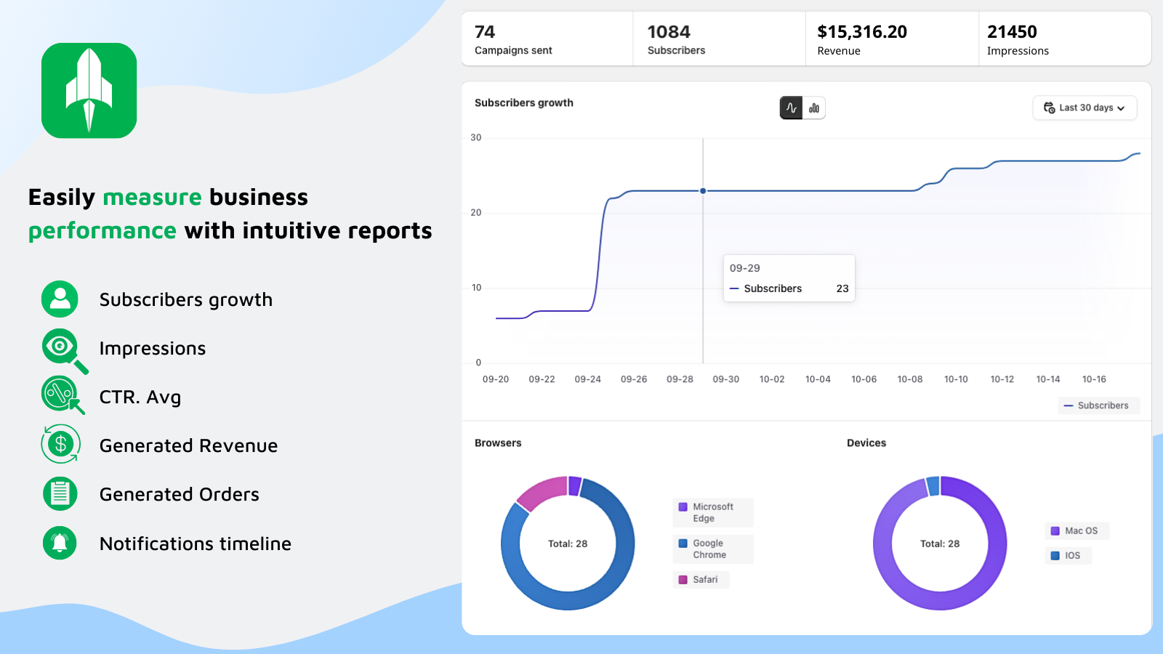1163x654 pixels.
Task: Click the 'Subscribers growth' chart title
Action: pos(524,102)
